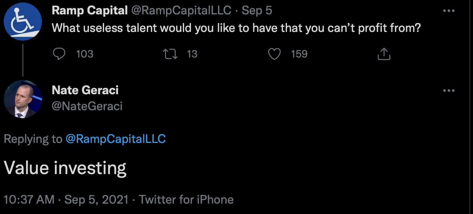
Task: Click @RampCapitalLLC in Replying to line
Action: pos(115,139)
